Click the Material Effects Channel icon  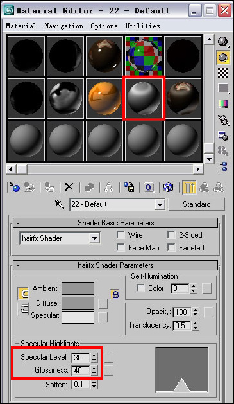point(149,188)
